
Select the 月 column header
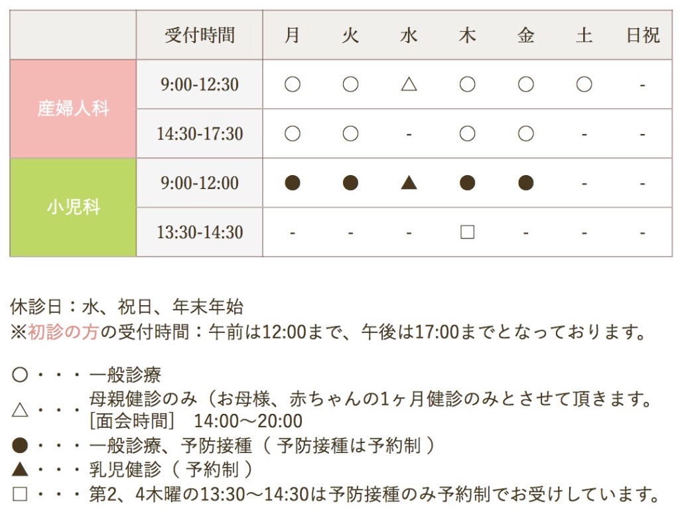[292, 35]
